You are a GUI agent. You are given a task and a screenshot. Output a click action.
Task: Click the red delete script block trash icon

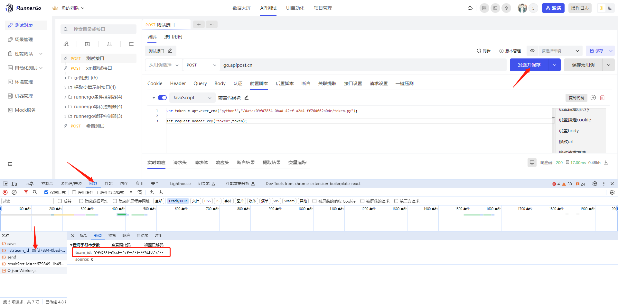[x=602, y=98]
